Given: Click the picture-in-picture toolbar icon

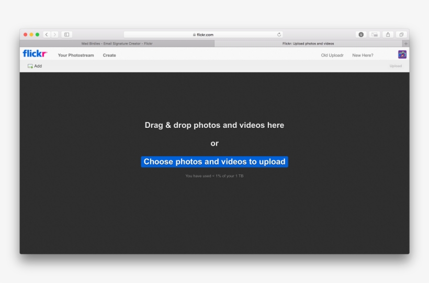Looking at the screenshot, I should 374,35.
